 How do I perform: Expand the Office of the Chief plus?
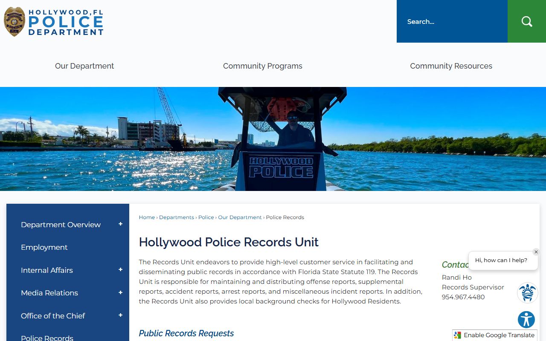pos(121,315)
